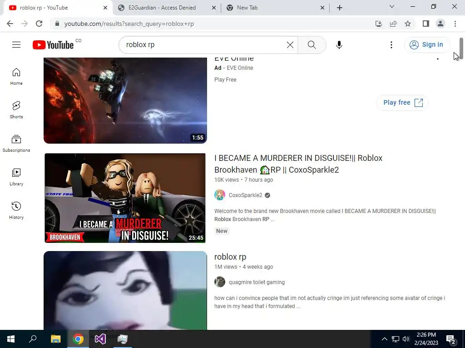Open History in the sidebar
The image size is (465, 348).
(16, 210)
